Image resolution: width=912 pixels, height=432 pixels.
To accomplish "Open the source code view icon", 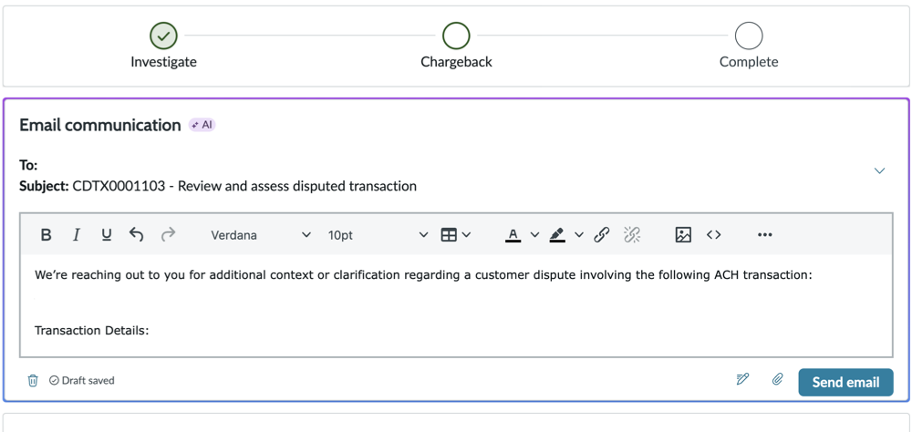I will (714, 235).
